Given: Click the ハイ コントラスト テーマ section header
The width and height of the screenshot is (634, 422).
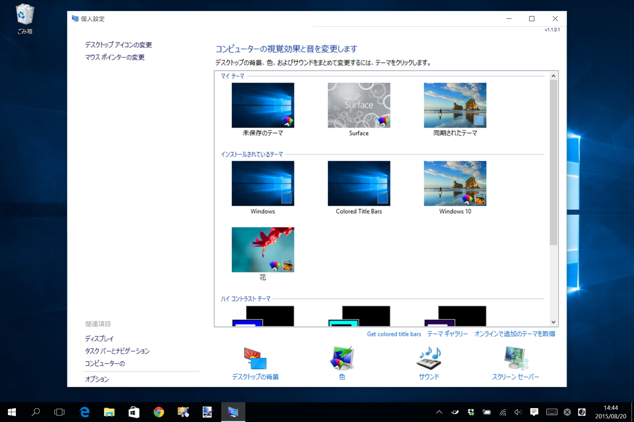Looking at the screenshot, I should [246, 299].
